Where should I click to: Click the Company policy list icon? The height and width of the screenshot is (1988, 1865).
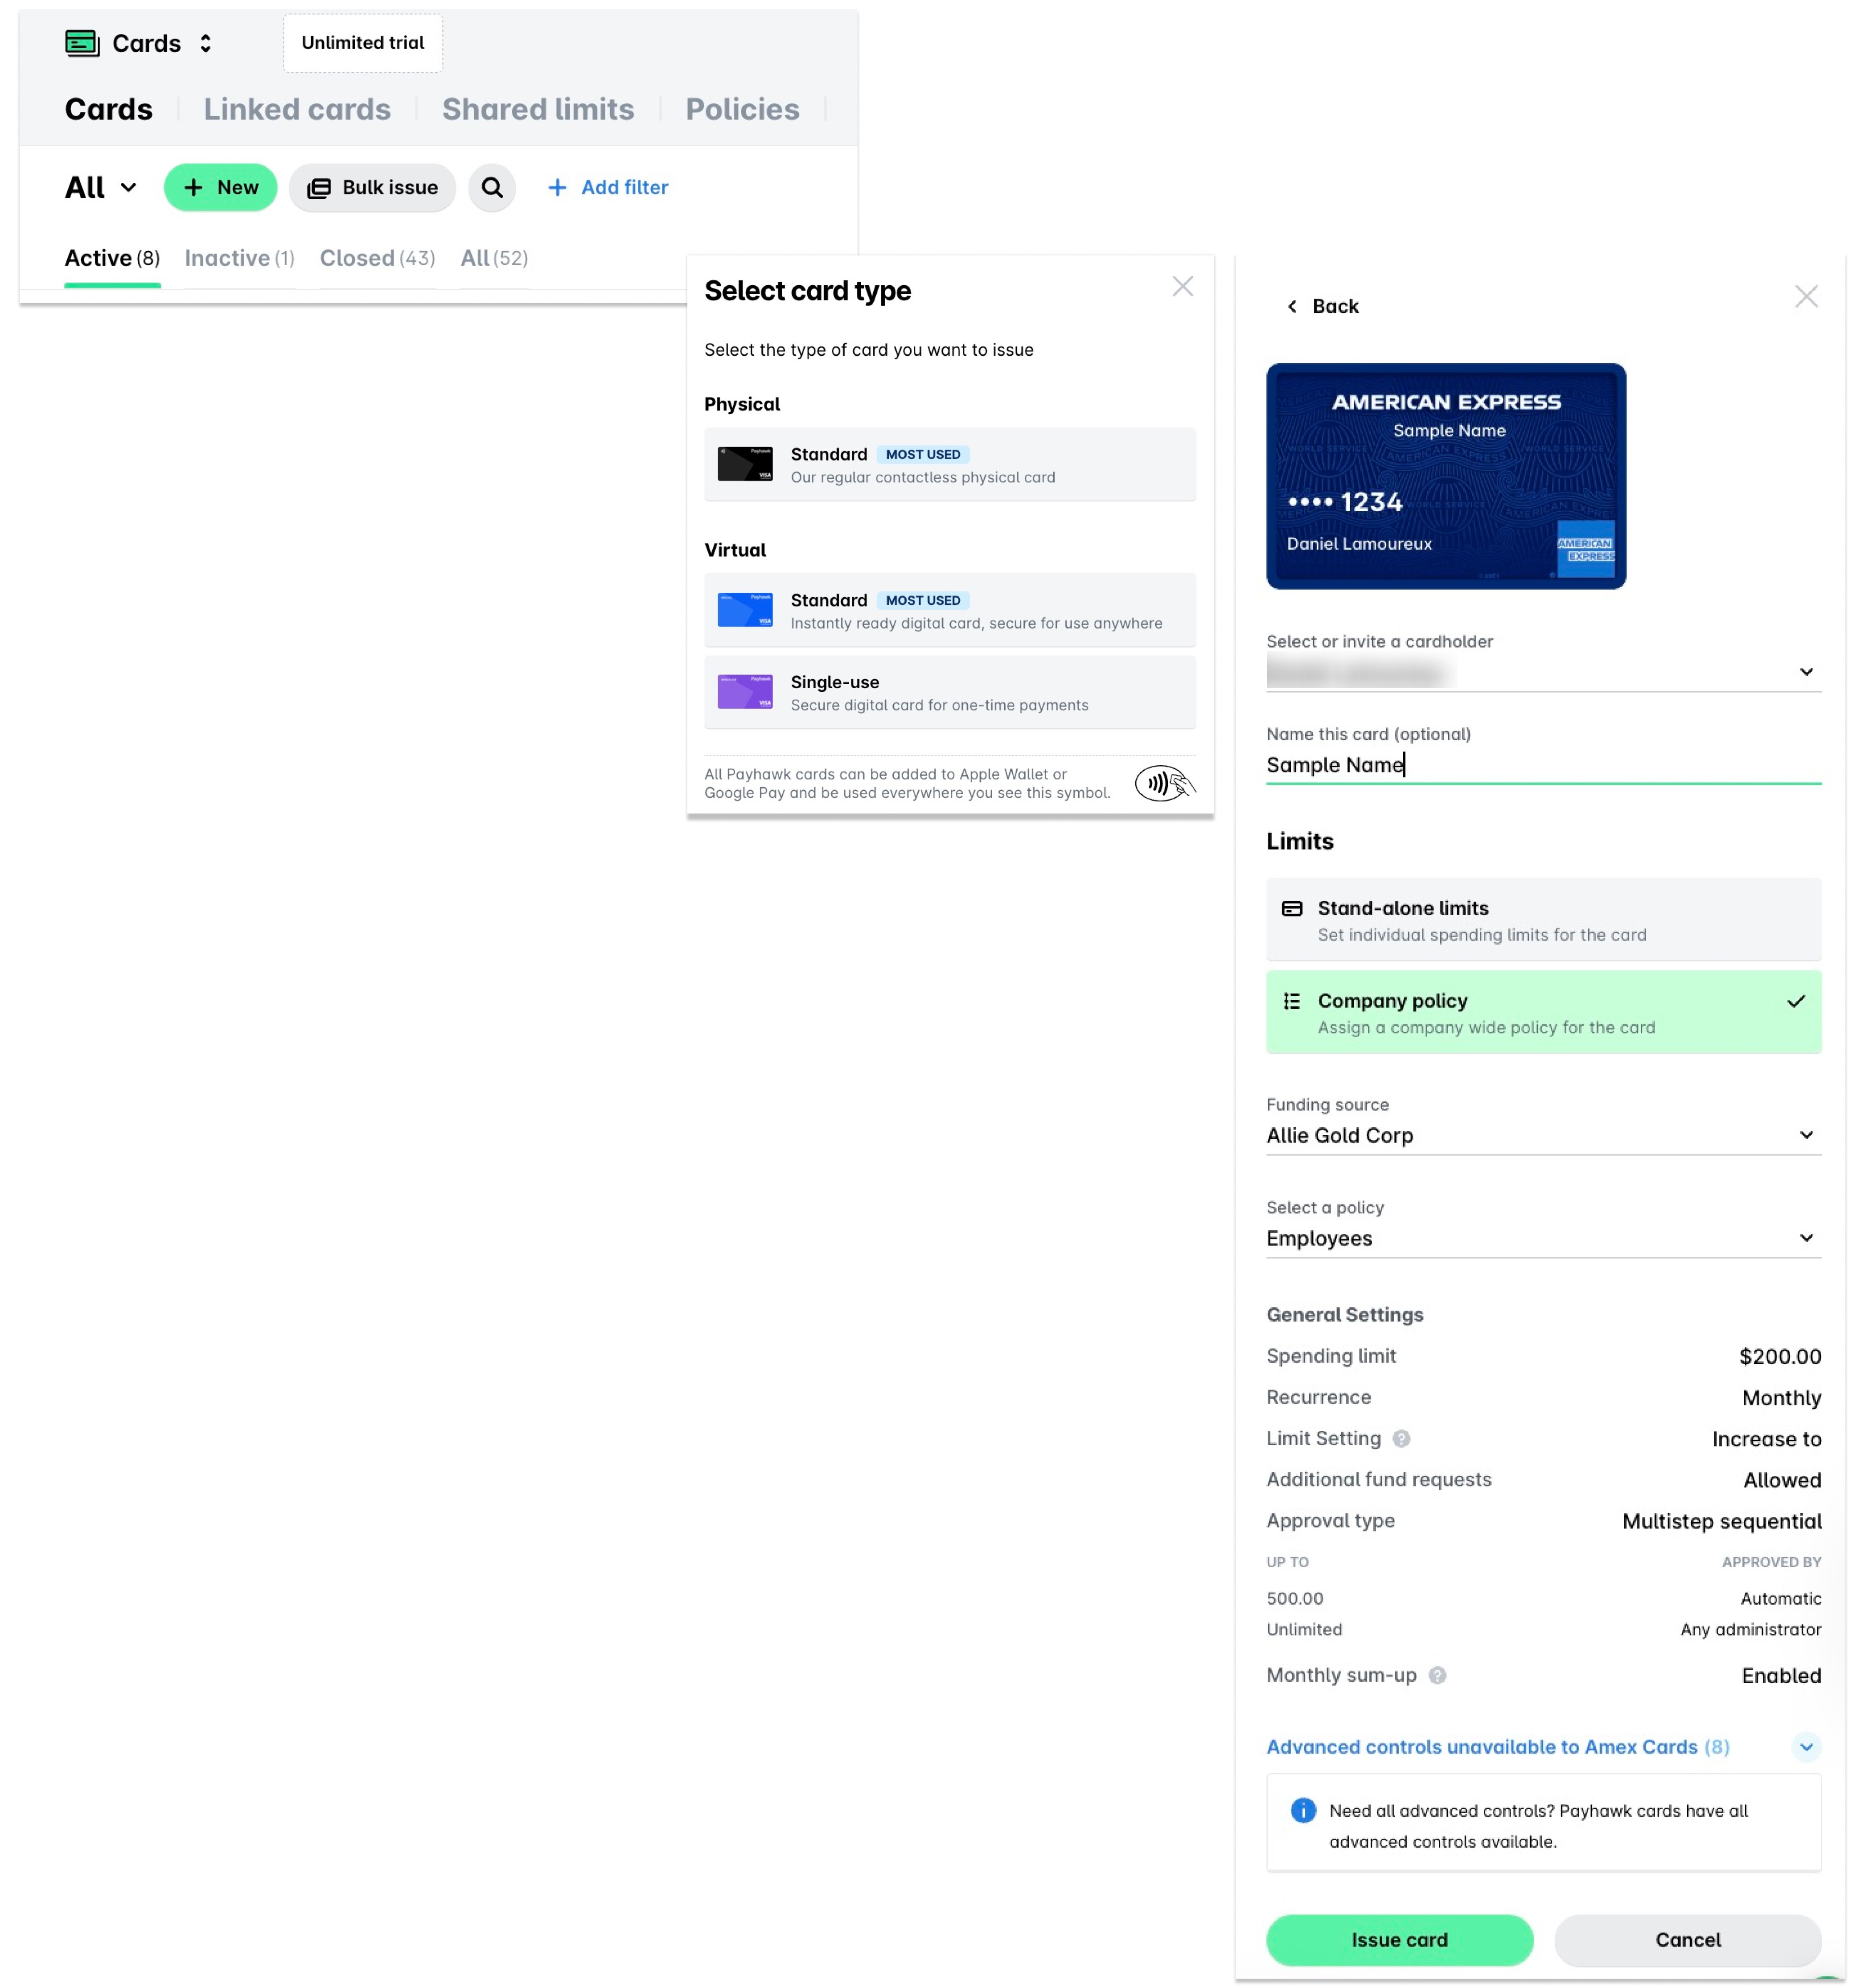(1292, 1001)
